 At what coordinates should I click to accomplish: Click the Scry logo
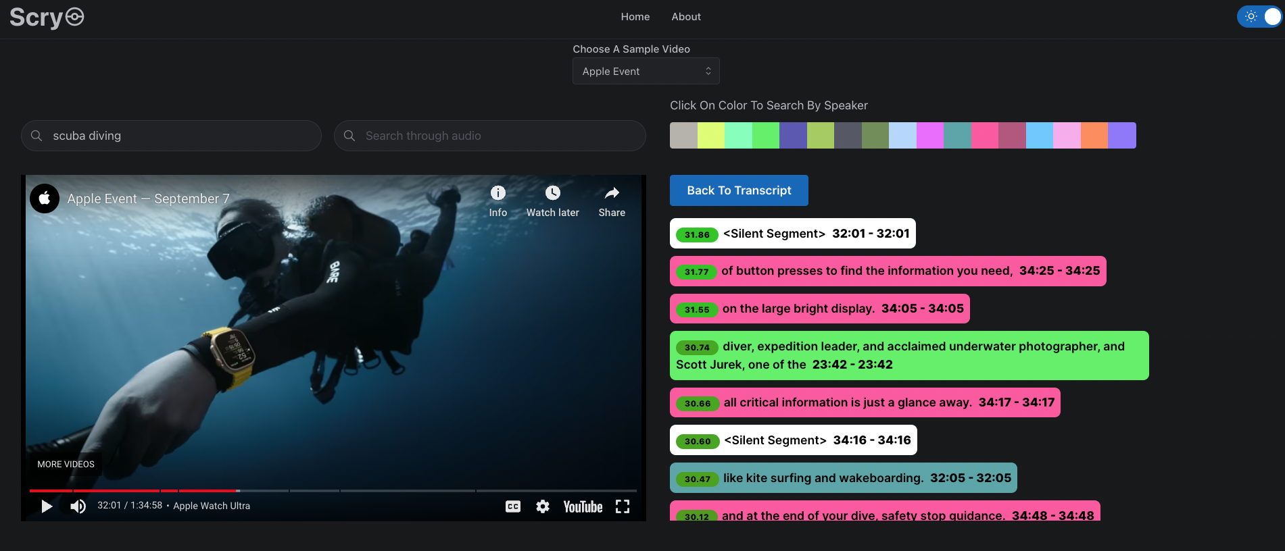pyautogui.click(x=47, y=17)
